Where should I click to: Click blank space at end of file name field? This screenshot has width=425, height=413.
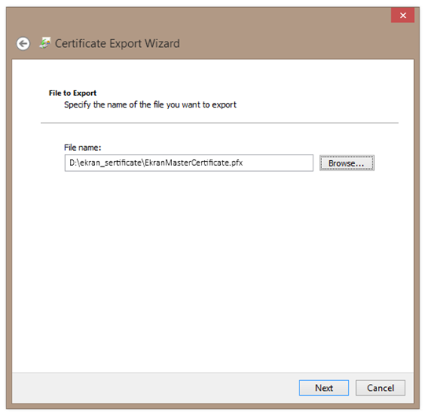coord(278,163)
